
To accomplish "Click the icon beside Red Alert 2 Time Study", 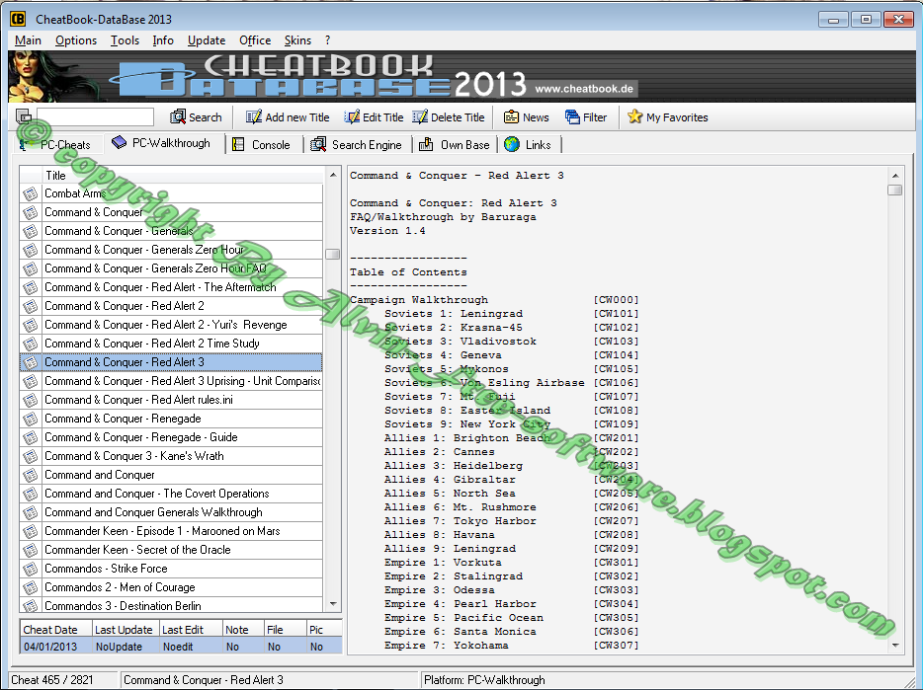I will pyautogui.click(x=30, y=344).
